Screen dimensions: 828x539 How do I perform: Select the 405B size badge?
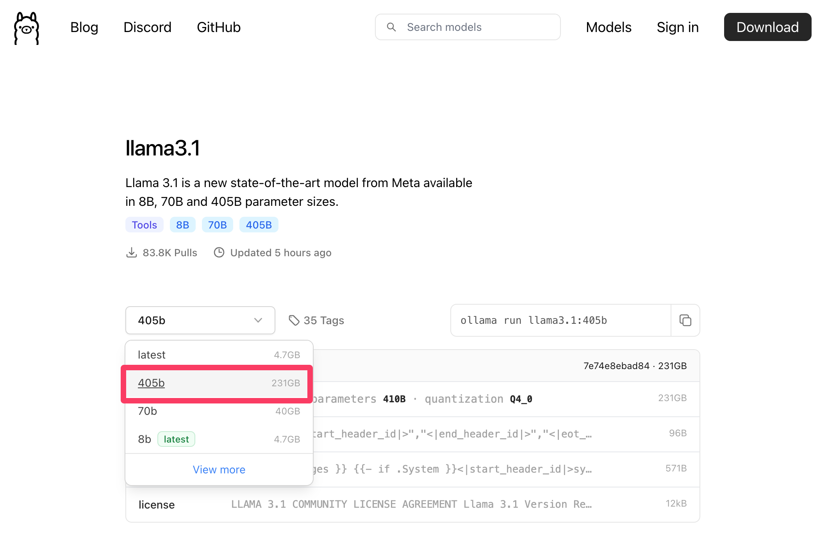pos(259,225)
